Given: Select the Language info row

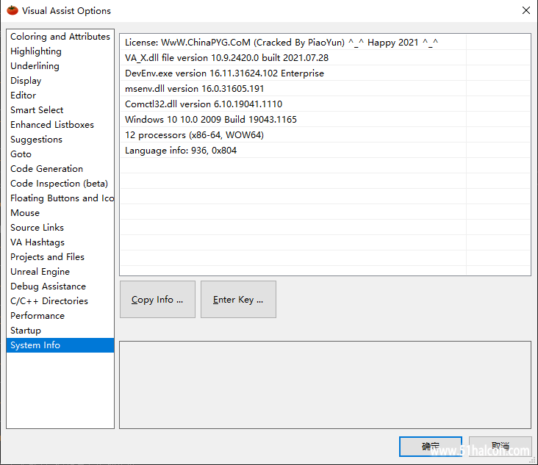Looking at the screenshot, I should coord(325,150).
